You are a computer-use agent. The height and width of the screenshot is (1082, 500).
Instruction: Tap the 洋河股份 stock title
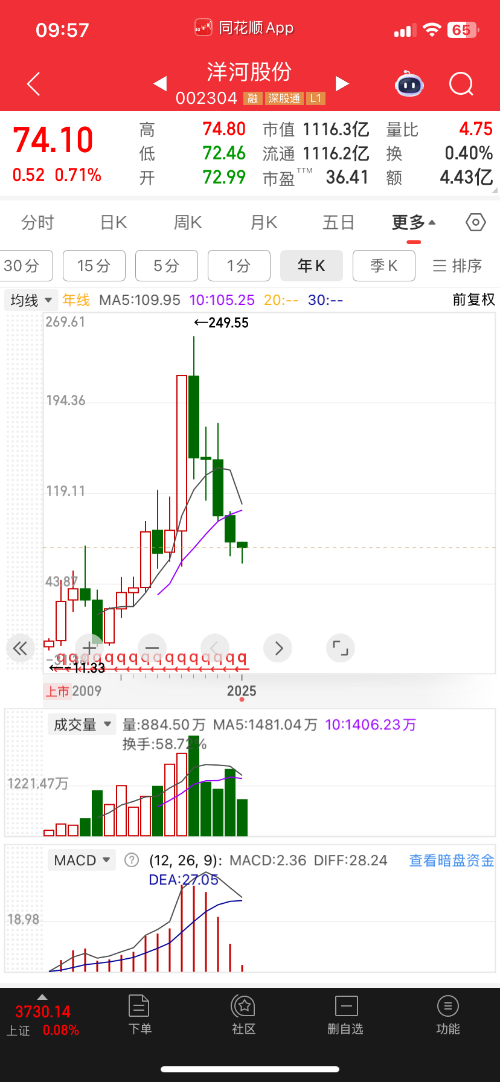click(249, 72)
